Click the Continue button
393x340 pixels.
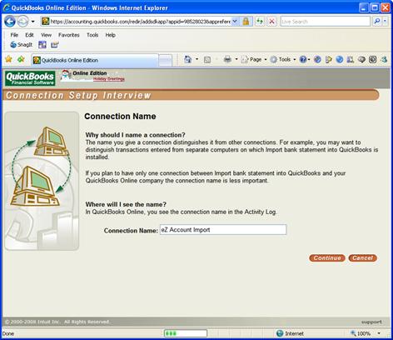[327, 258]
